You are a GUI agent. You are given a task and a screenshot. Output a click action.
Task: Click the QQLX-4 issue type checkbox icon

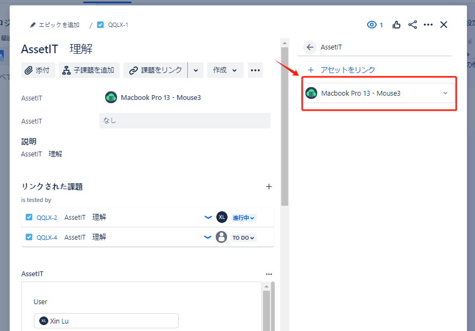[29, 237]
